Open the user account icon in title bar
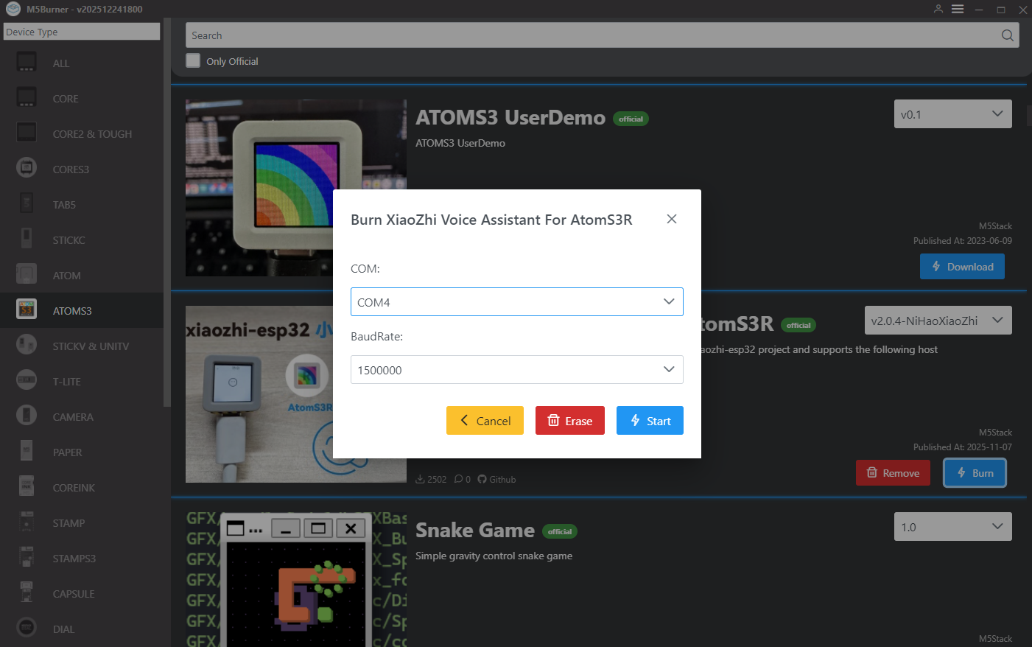 (938, 9)
